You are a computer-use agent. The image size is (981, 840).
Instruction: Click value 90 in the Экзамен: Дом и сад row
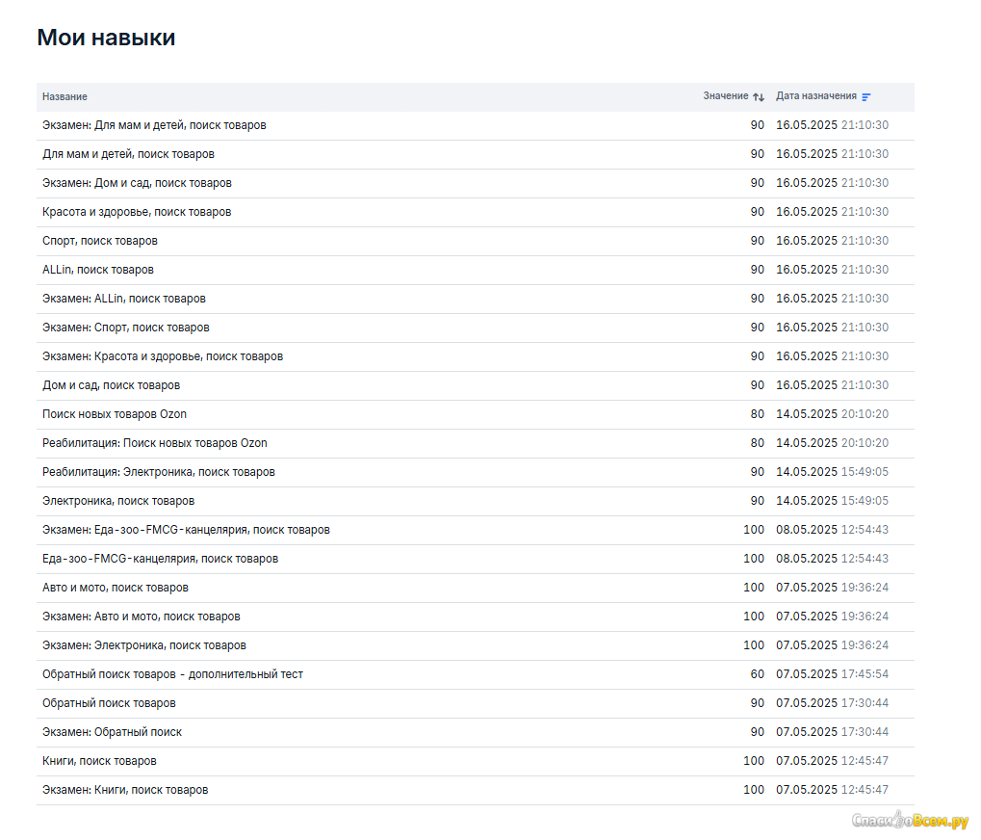click(x=757, y=183)
